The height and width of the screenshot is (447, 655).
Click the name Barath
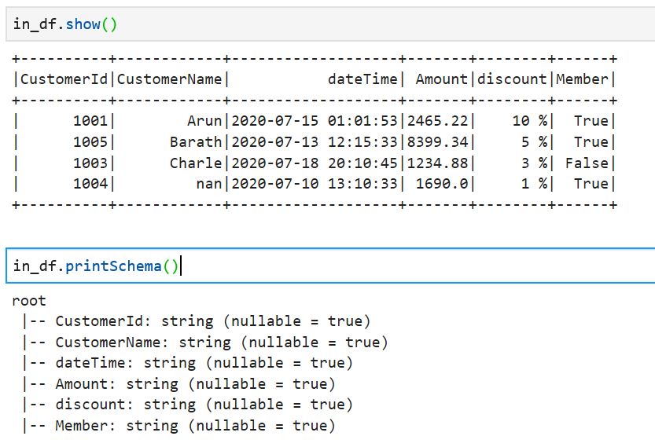pyautogui.click(x=196, y=142)
